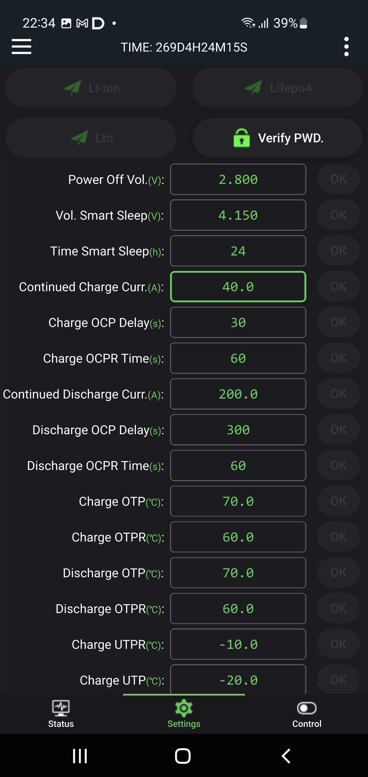Tap the Lto paper plane icon
This screenshot has width=368, height=777.
(80, 138)
